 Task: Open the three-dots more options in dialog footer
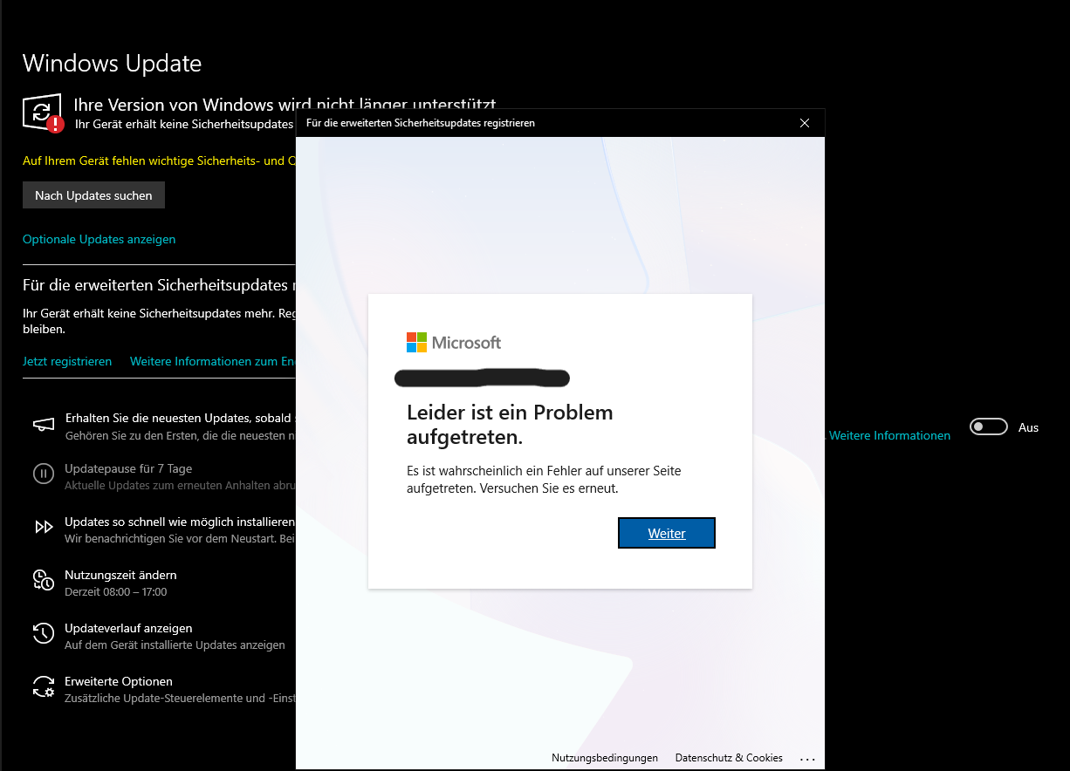click(x=807, y=759)
